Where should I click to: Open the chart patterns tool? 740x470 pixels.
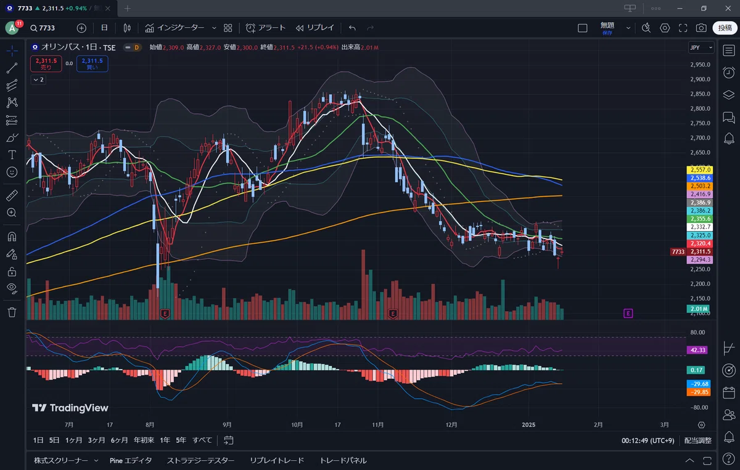(12, 103)
